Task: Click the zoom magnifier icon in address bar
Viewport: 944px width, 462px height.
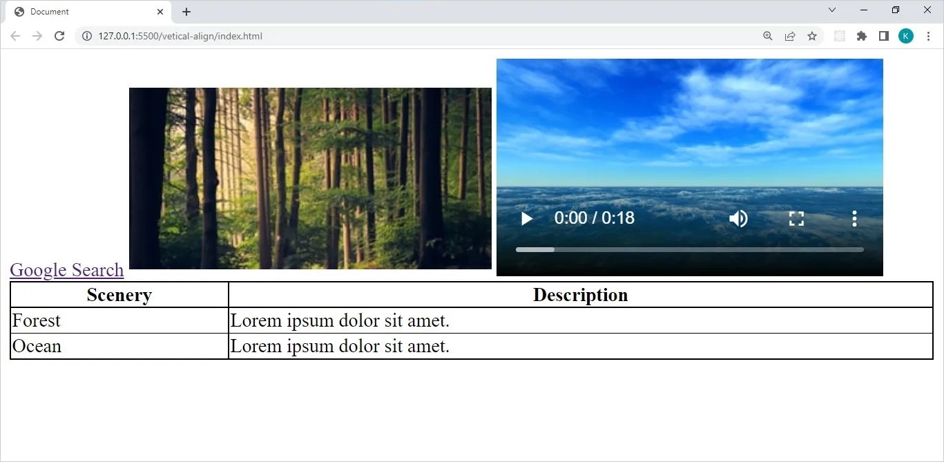Action: click(x=767, y=36)
